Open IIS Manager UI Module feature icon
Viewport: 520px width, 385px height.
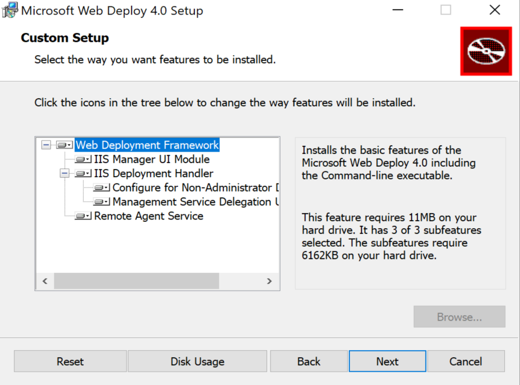pos(83,160)
